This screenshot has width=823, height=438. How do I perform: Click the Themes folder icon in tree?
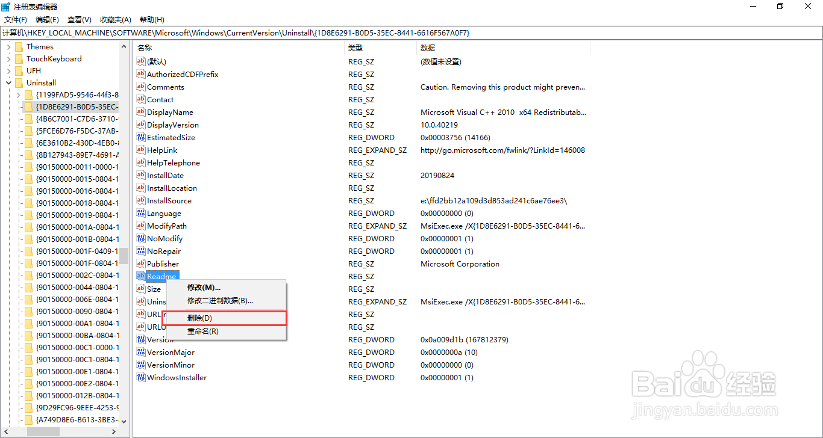tap(19, 46)
